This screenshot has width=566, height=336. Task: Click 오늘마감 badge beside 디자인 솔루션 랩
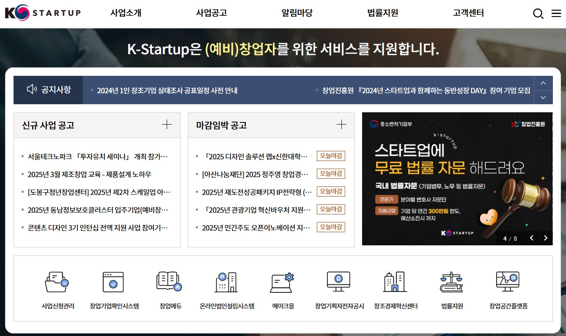point(331,156)
